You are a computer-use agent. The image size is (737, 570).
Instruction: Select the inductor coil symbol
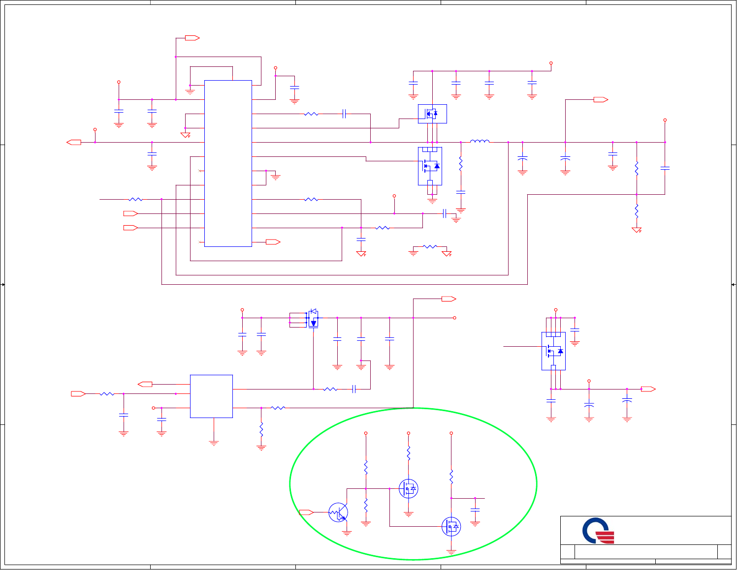[480, 142]
